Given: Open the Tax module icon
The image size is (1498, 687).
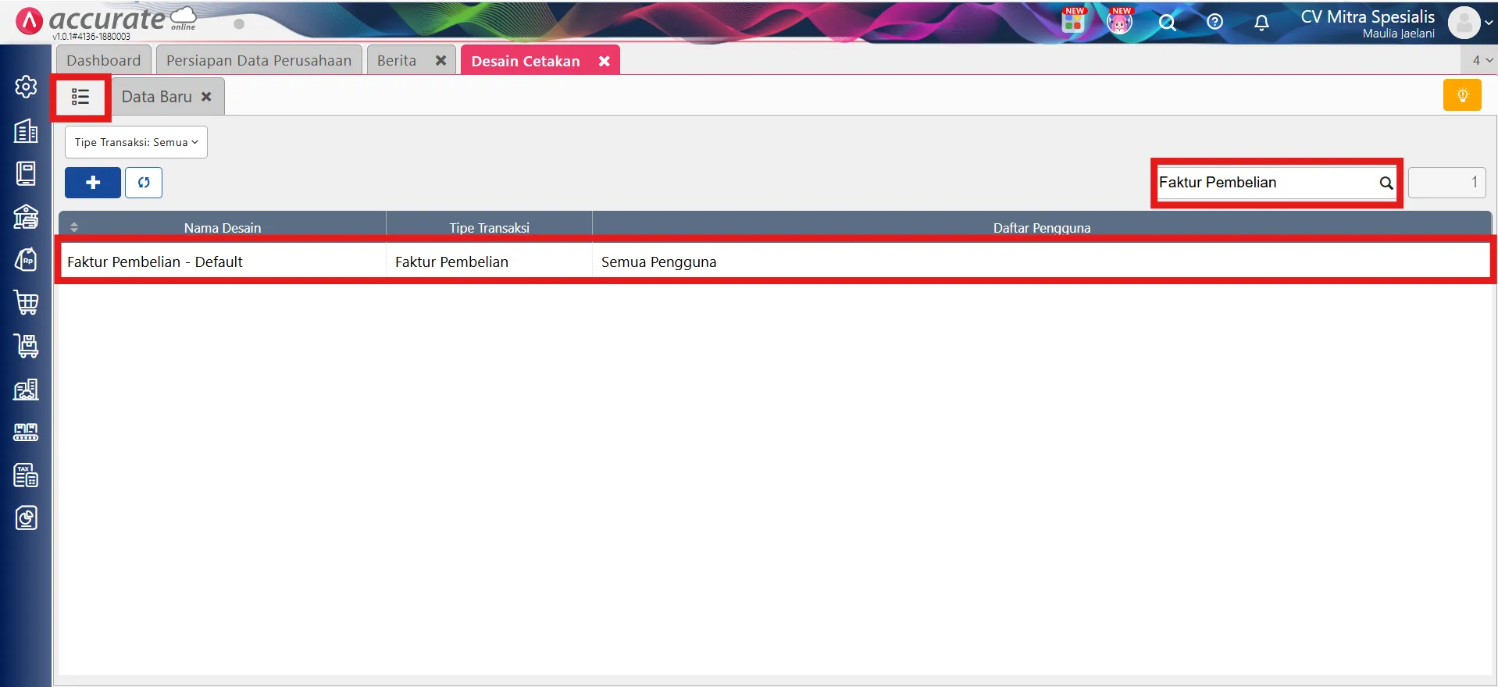Looking at the screenshot, I should point(26,475).
